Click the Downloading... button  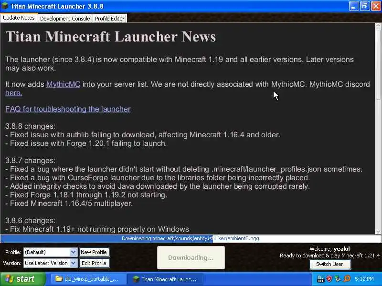pyautogui.click(x=191, y=258)
